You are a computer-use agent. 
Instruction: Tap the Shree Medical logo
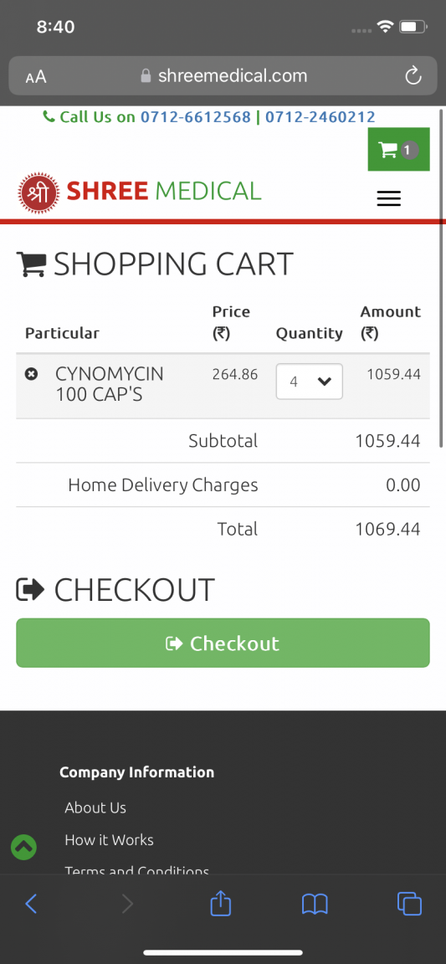click(141, 192)
